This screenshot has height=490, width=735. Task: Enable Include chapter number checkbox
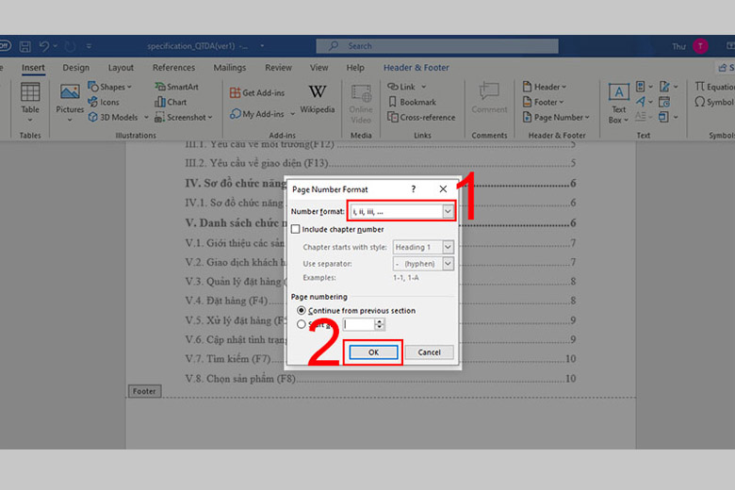[x=296, y=229]
